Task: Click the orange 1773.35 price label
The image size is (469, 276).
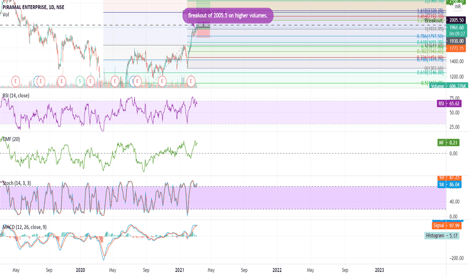Action: click(x=456, y=48)
